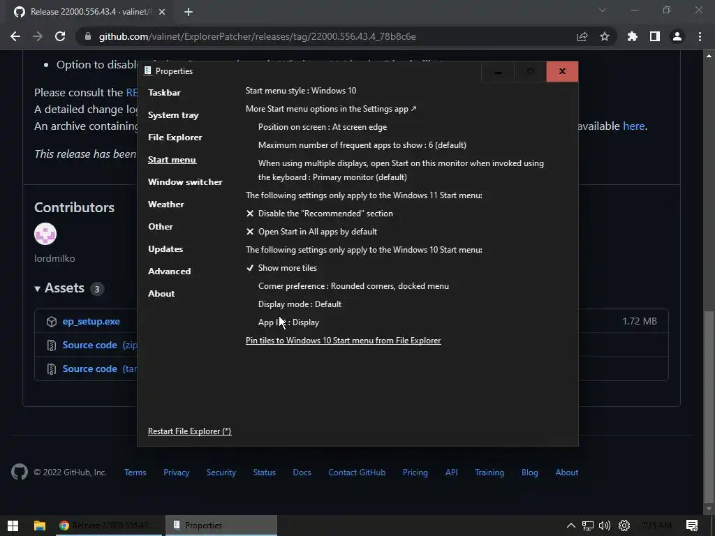Minimize the Properties window
The image size is (715, 536).
click(x=497, y=72)
